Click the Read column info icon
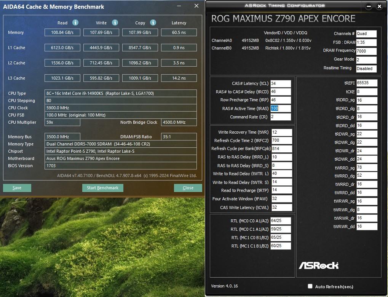The image size is (388, 297). (x=75, y=22)
